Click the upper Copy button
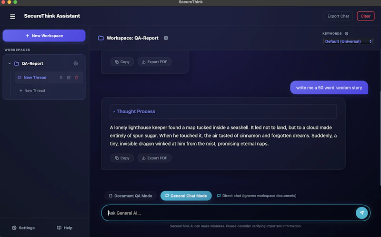Image resolution: width=381 pixels, height=237 pixels. click(x=122, y=62)
